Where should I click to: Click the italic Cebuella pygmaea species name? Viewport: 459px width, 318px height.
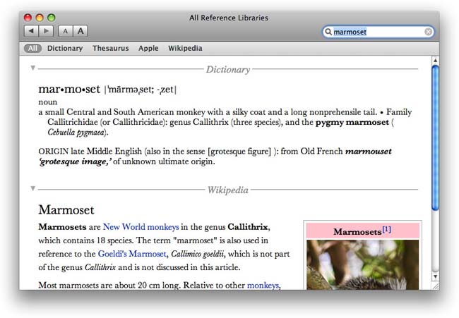click(76, 133)
